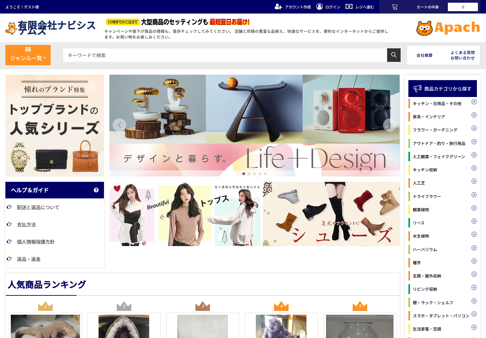Click the help question mark icon
This screenshot has width=486, height=338.
(x=96, y=190)
